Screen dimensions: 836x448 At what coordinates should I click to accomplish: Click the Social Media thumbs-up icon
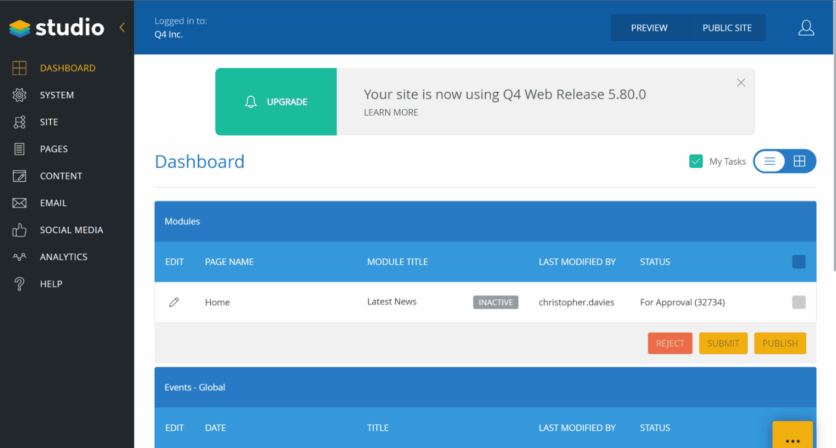20,230
